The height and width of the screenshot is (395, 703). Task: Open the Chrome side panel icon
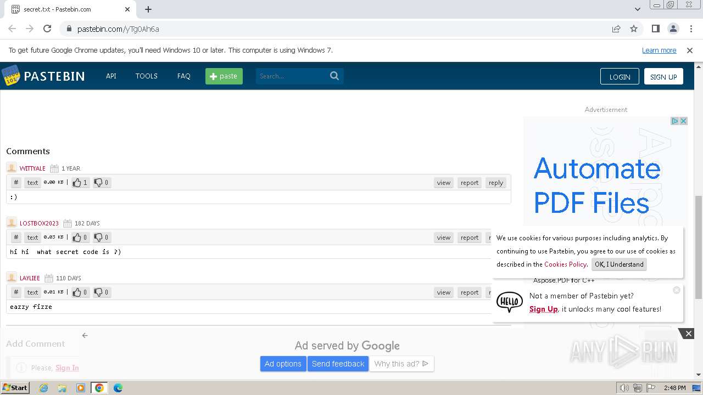(655, 29)
